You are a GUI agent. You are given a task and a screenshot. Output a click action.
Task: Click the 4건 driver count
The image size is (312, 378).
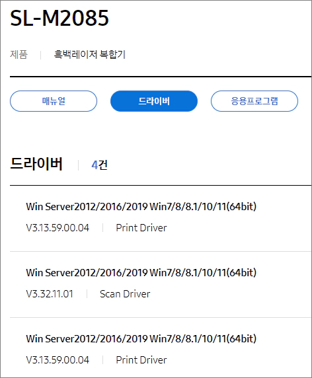click(x=99, y=165)
